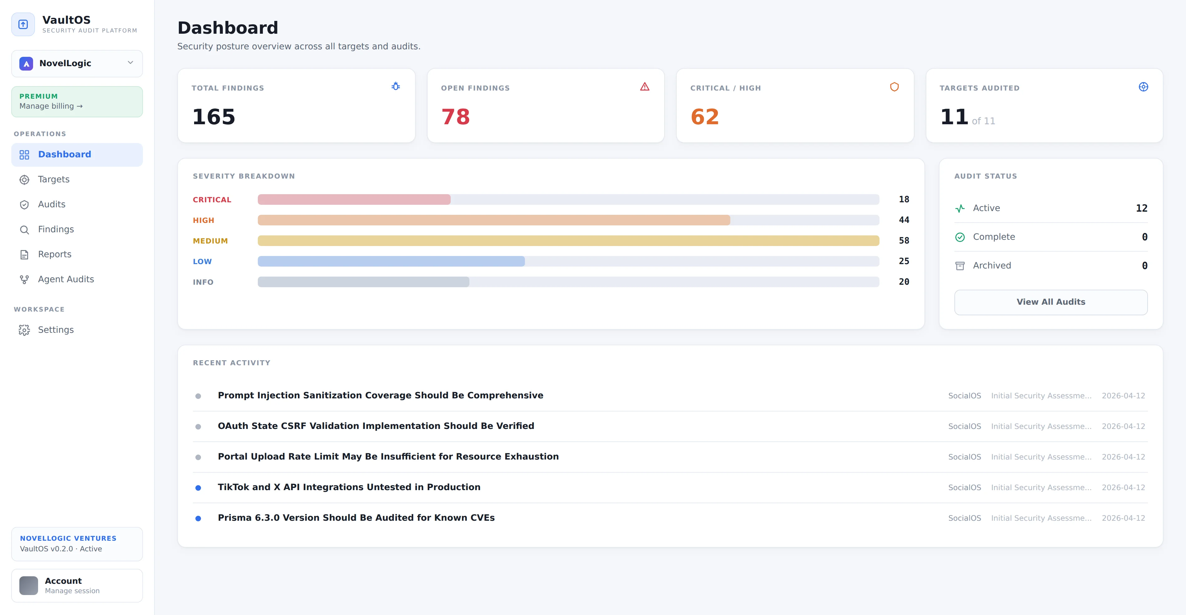Screen dimensions: 1186x615
Task: Click the bug icon on Total Findings card
Action: click(395, 86)
